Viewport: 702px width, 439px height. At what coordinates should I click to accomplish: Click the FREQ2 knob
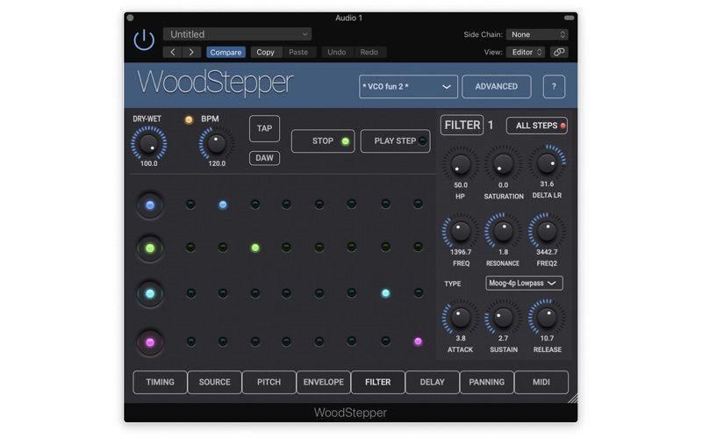coord(547,232)
